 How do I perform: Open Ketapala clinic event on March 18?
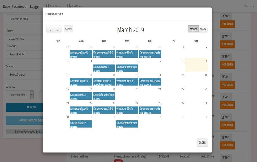coord(81,96)
